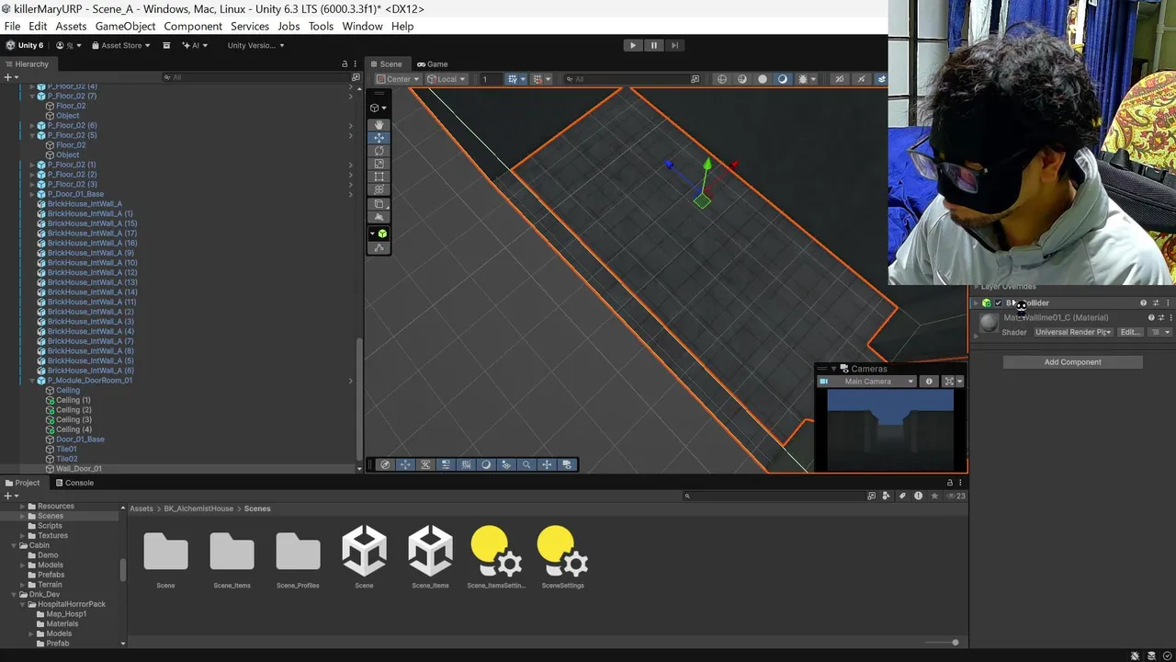Image resolution: width=1176 pixels, height=662 pixels.
Task: Click the magnifier icon in bottom overlay bar
Action: click(526, 464)
